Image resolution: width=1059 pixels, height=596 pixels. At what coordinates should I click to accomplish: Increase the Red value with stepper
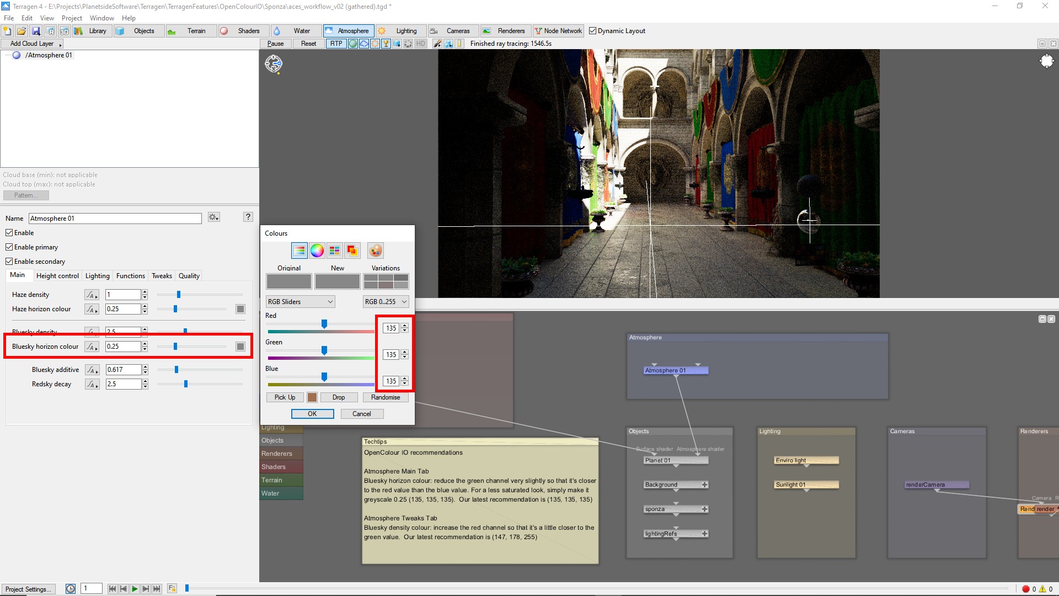(x=405, y=326)
